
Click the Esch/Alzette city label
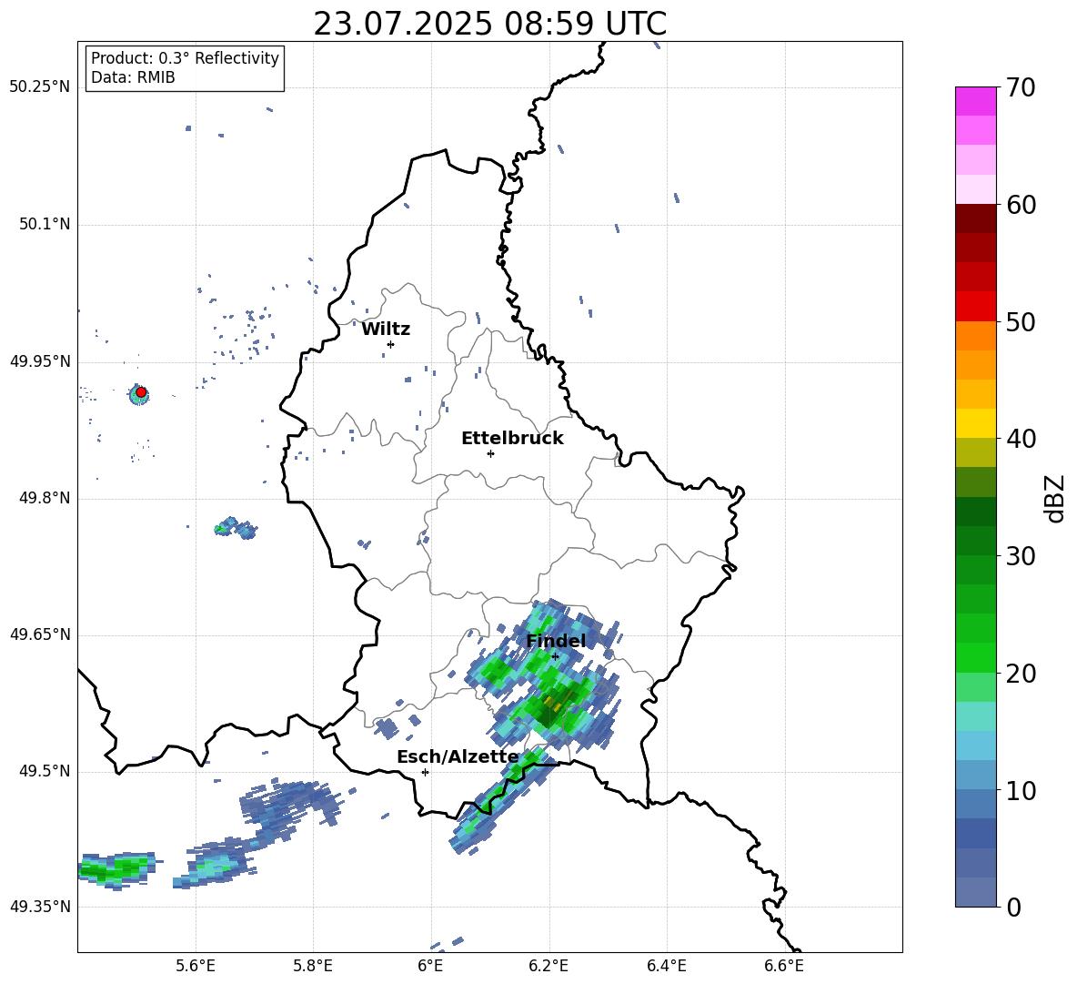point(458,756)
